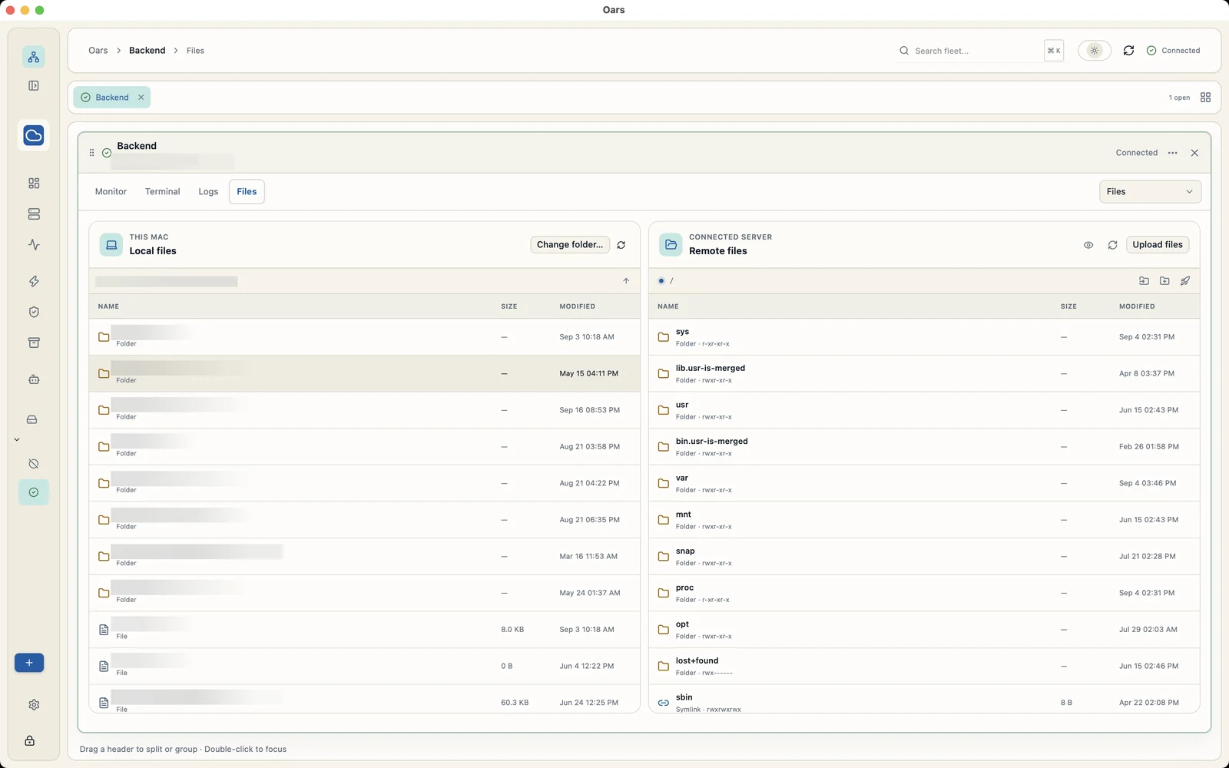This screenshot has width=1229, height=768.
Task: Go up one local folder level
Action: point(626,281)
